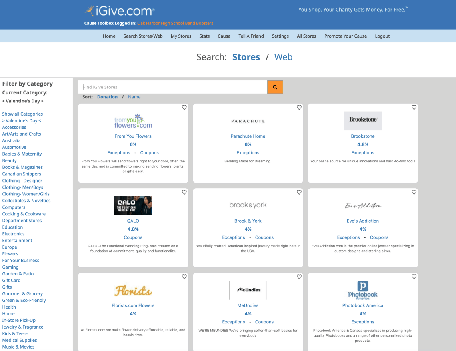Select the Gift Card category
The image size is (456, 351).
click(x=11, y=280)
